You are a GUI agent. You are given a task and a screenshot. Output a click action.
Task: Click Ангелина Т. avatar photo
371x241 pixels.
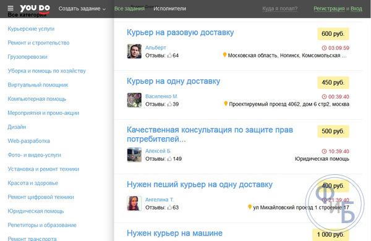134,203
